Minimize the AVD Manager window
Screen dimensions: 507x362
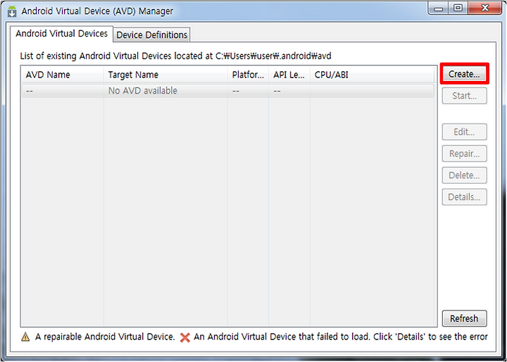coord(439,8)
